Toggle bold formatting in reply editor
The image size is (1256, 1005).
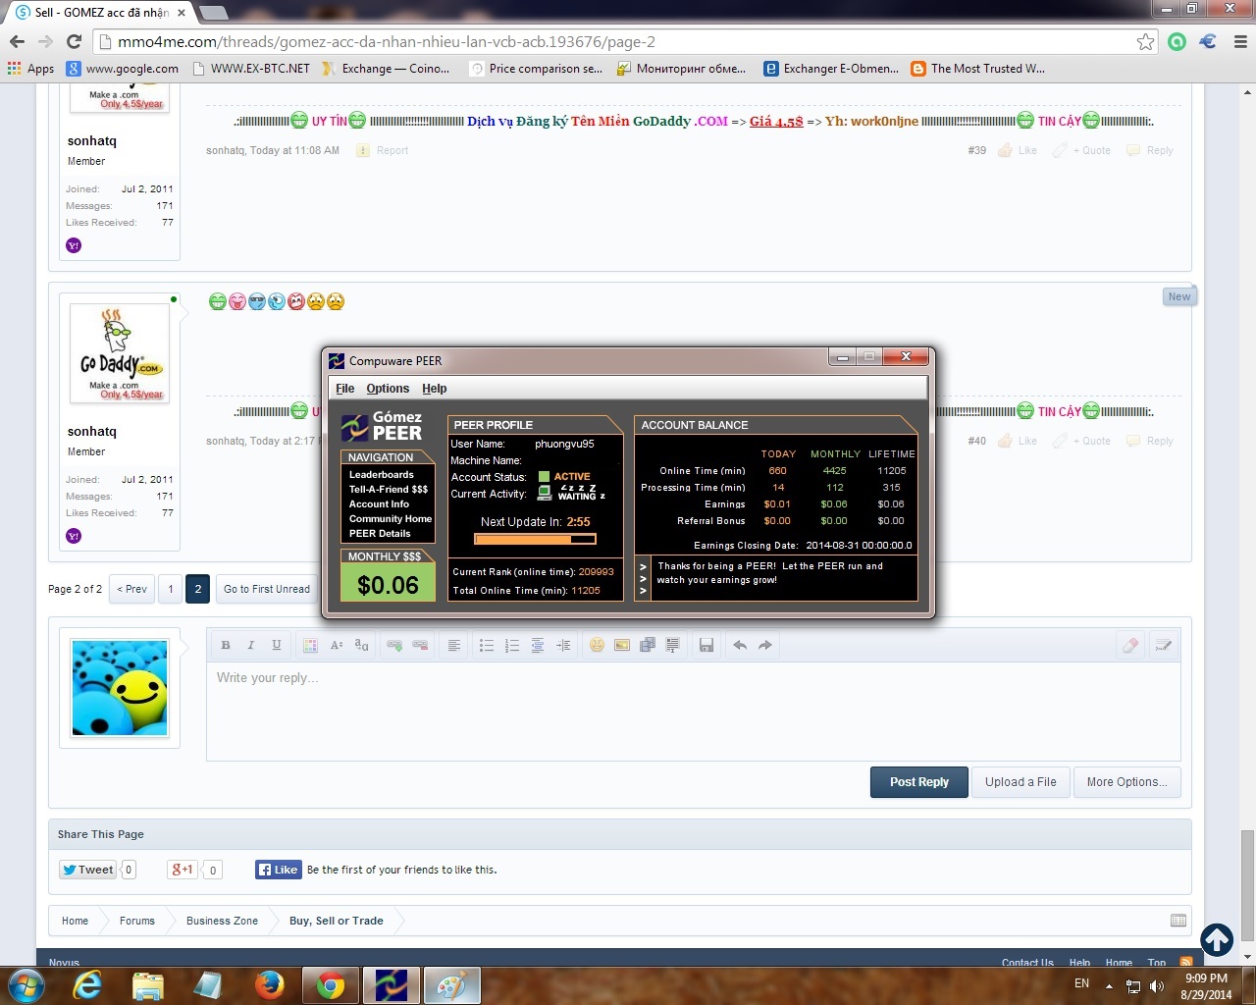[x=226, y=645]
